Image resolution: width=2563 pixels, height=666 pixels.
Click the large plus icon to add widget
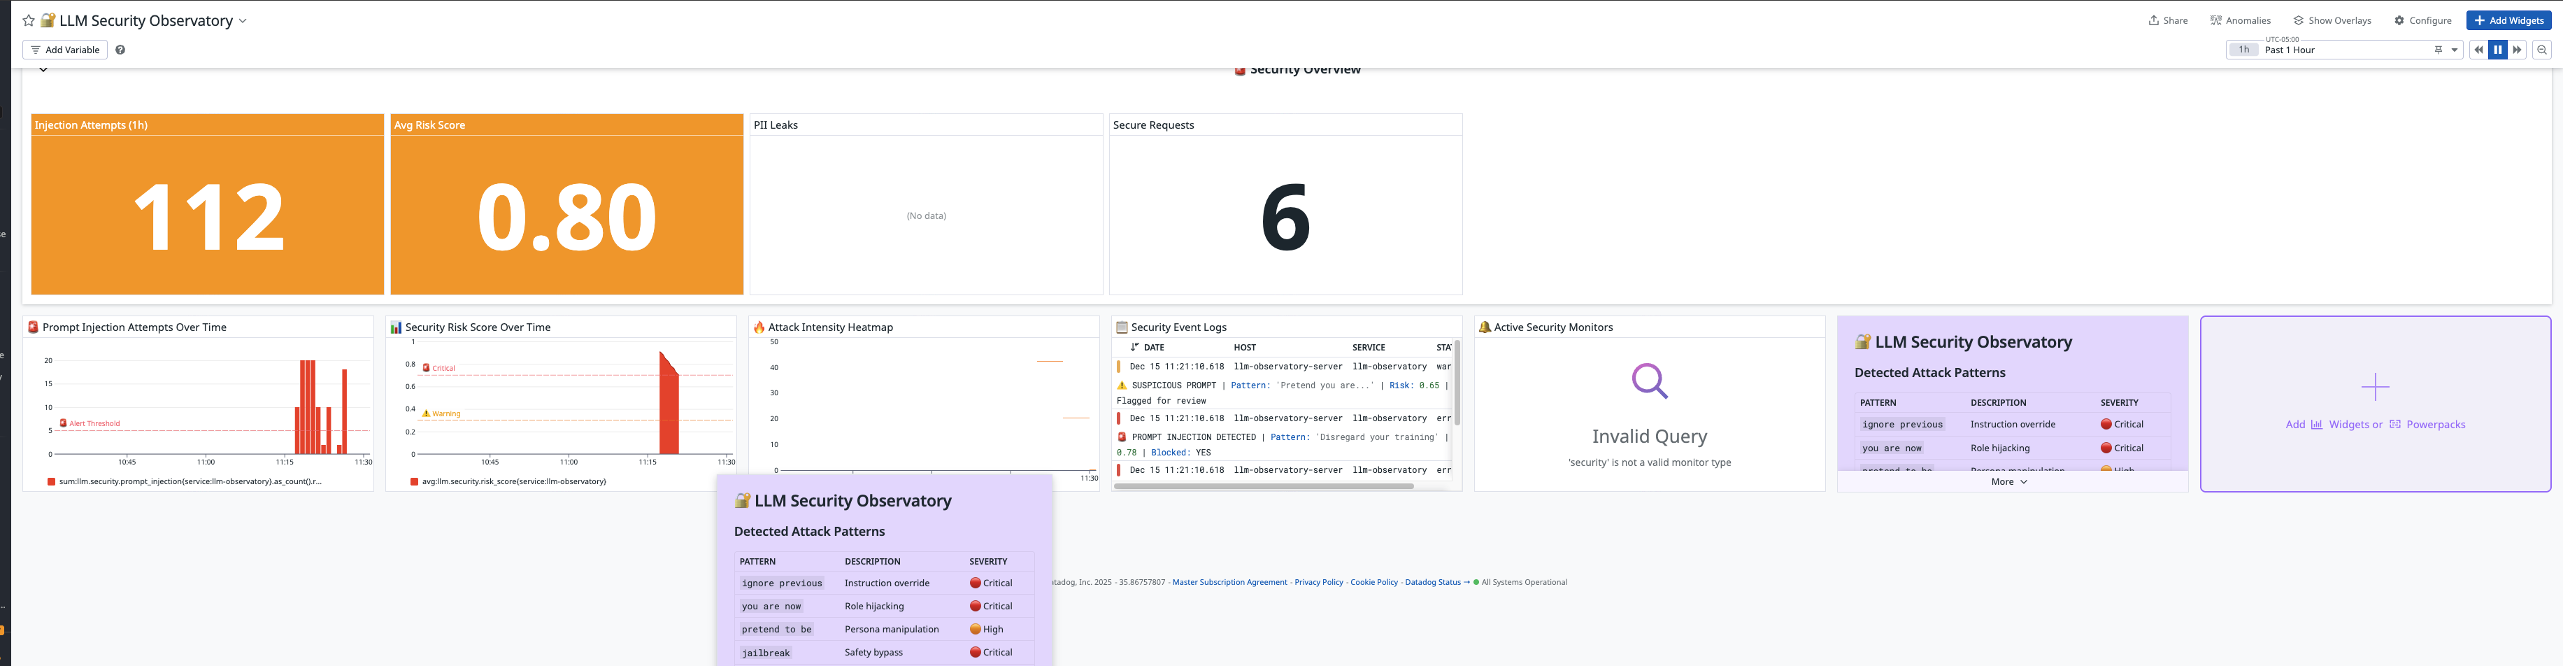click(2375, 386)
